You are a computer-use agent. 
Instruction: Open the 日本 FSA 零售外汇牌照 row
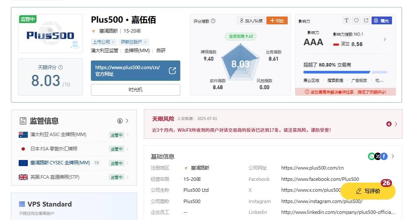pyautogui.click(x=74, y=149)
